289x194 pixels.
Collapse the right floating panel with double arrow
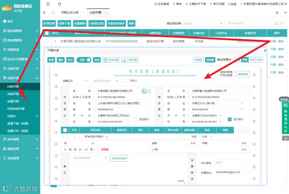tap(286, 138)
